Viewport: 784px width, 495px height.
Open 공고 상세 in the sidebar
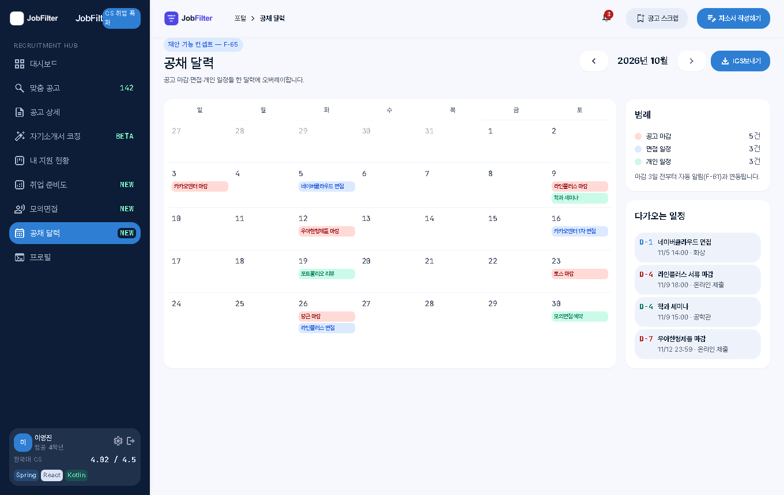(x=75, y=112)
